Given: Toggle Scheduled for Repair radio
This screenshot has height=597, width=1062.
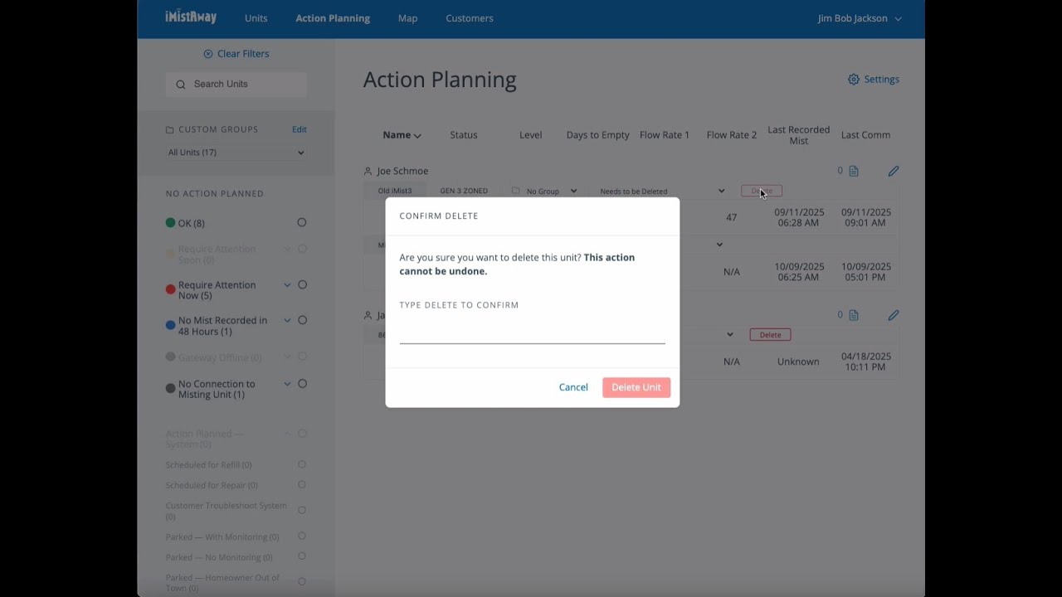Looking at the screenshot, I should pos(302,484).
